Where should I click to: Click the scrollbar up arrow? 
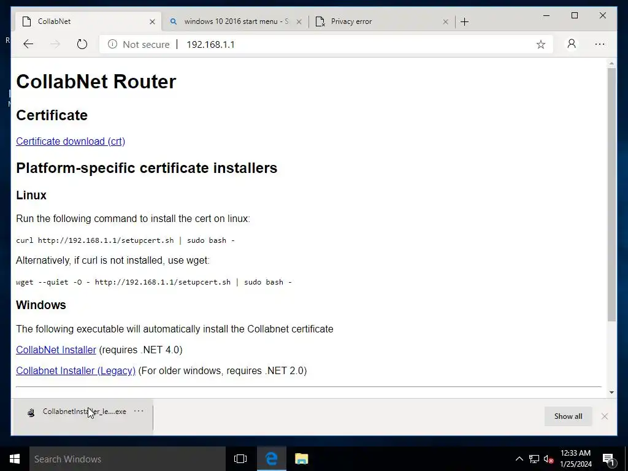[611, 63]
